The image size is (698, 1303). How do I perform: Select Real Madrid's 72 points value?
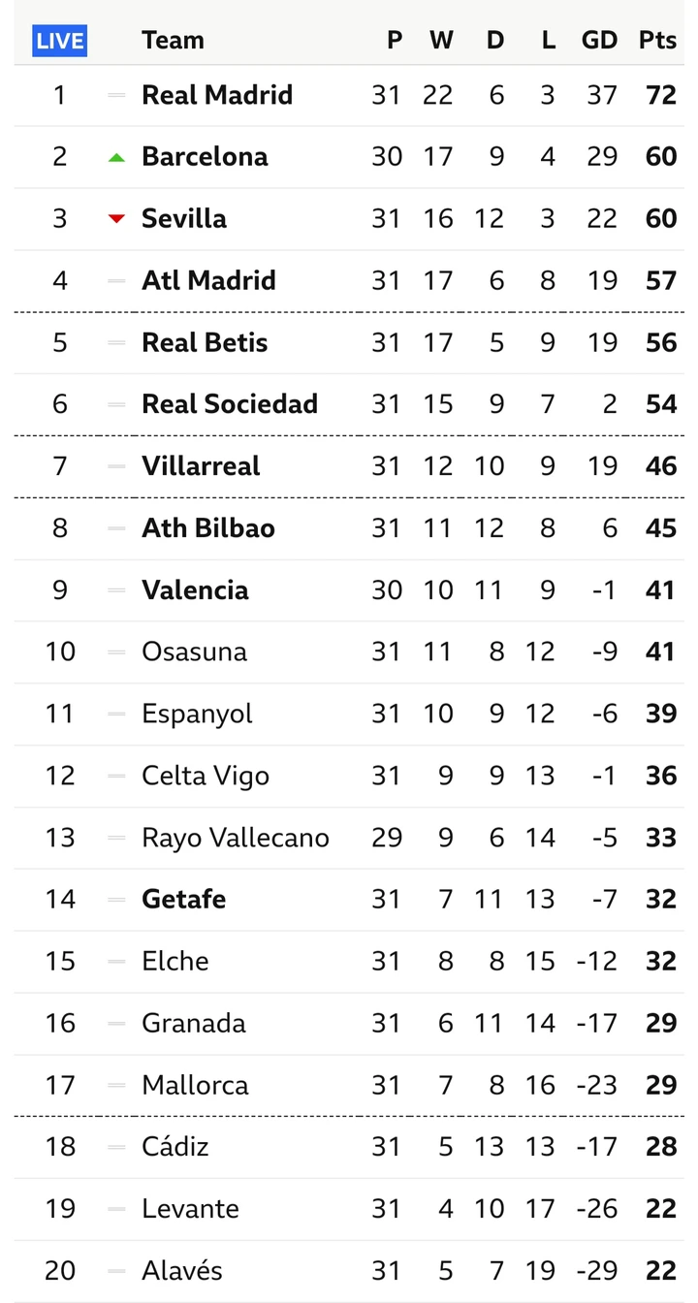point(661,95)
